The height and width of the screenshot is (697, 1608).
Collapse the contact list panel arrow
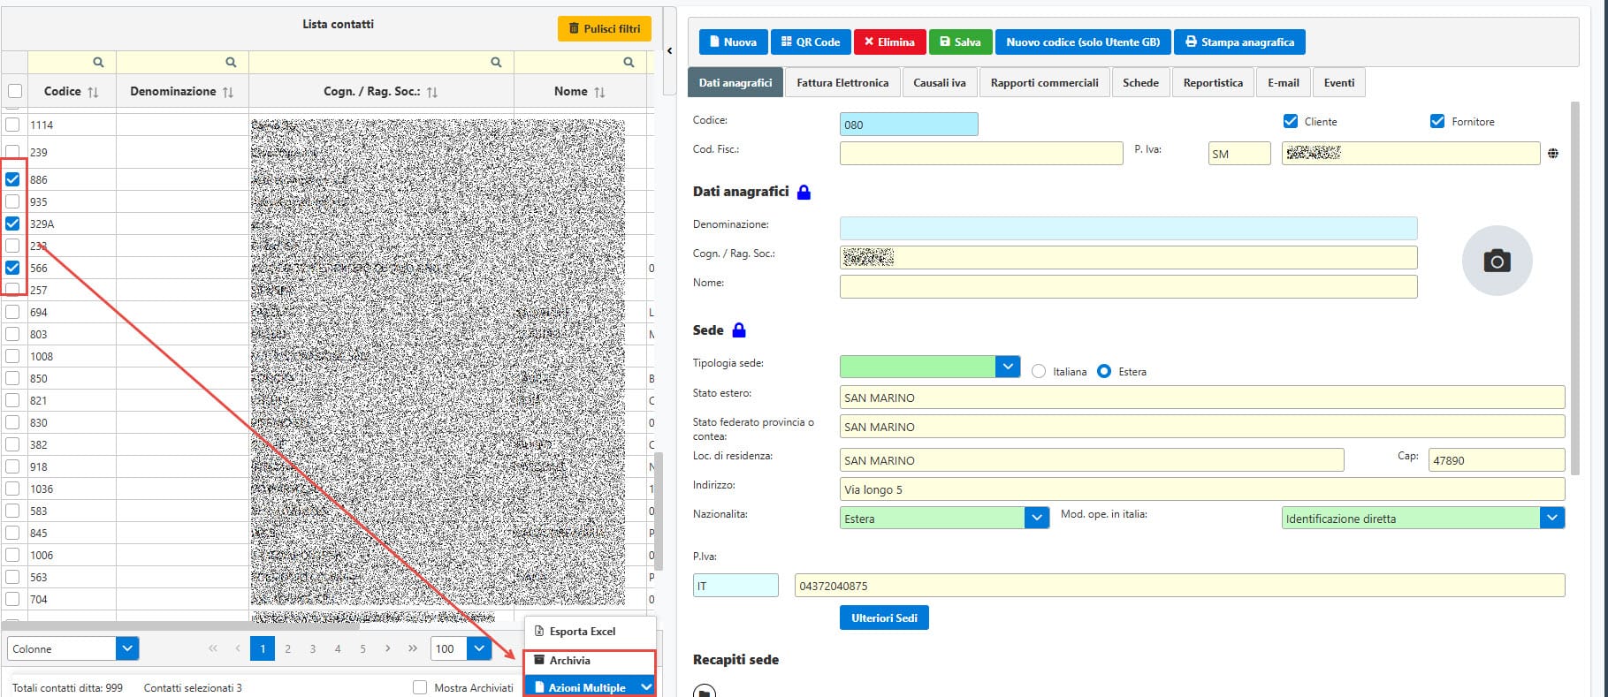pyautogui.click(x=669, y=51)
